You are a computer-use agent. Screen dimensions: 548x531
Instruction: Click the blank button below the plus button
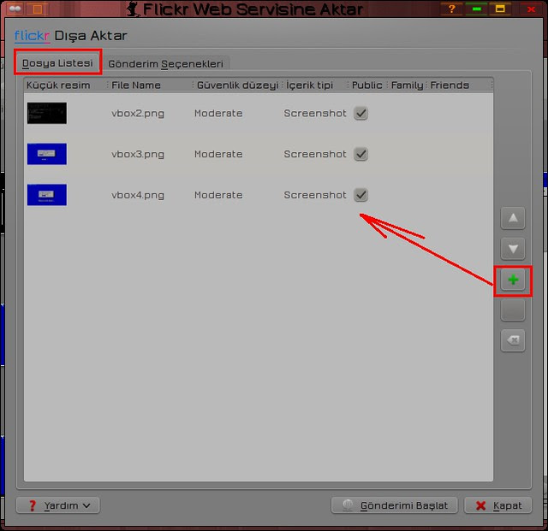click(x=513, y=310)
